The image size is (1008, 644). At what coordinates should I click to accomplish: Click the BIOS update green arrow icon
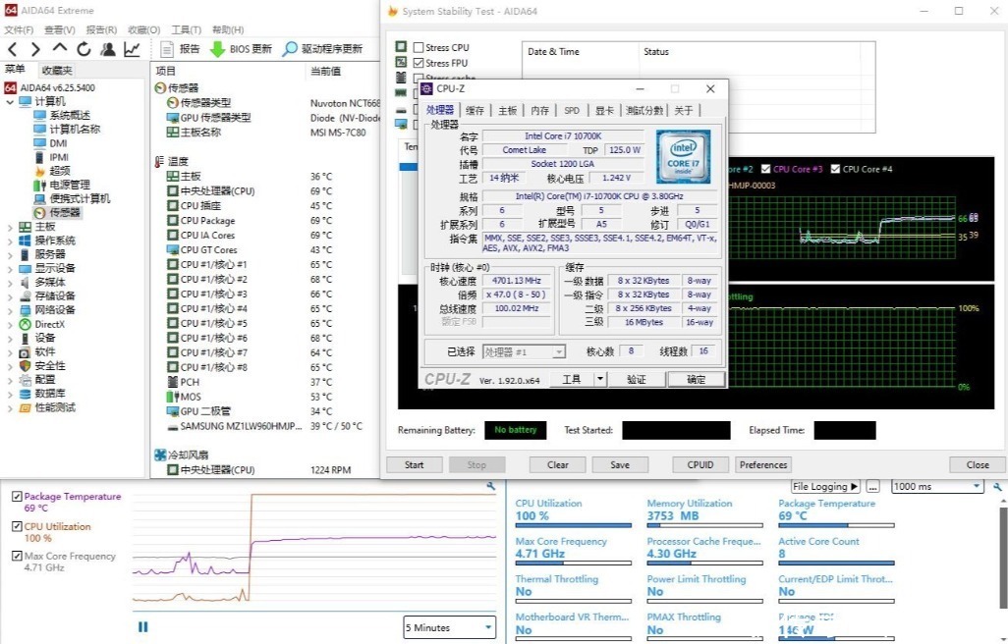(217, 49)
